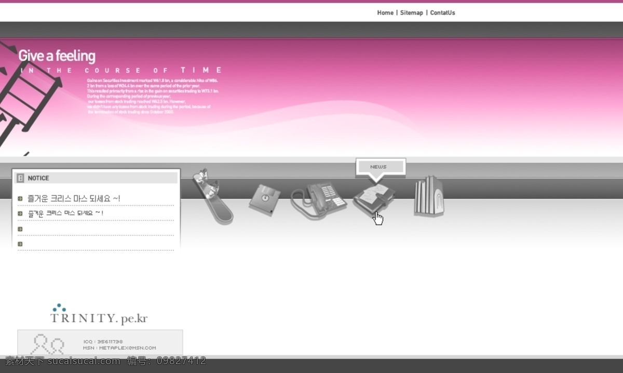The image size is (623, 373).
Task: Open the Home link
Action: (x=385, y=12)
